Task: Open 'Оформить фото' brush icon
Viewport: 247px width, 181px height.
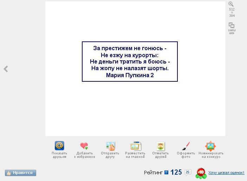Action: (186, 146)
